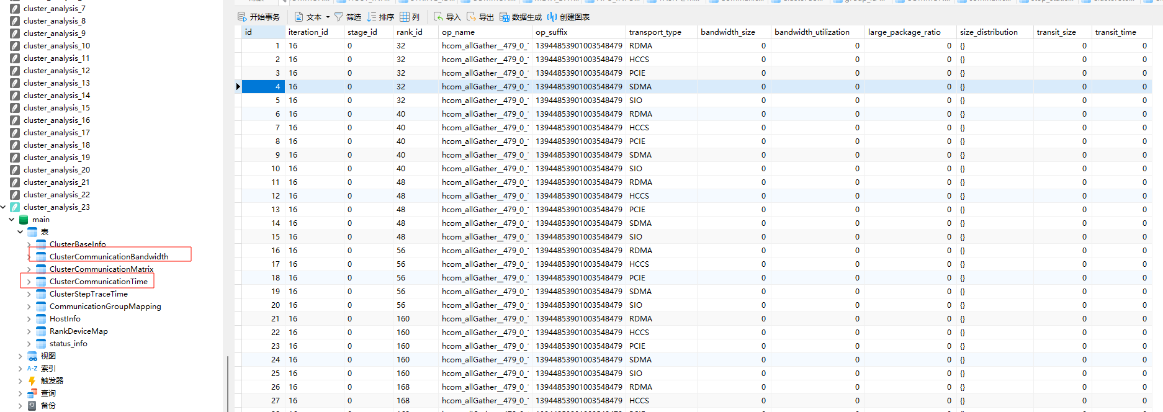Screen dimensions: 1163x412
Task: Click the 视图 views icon
Action: tap(32, 356)
